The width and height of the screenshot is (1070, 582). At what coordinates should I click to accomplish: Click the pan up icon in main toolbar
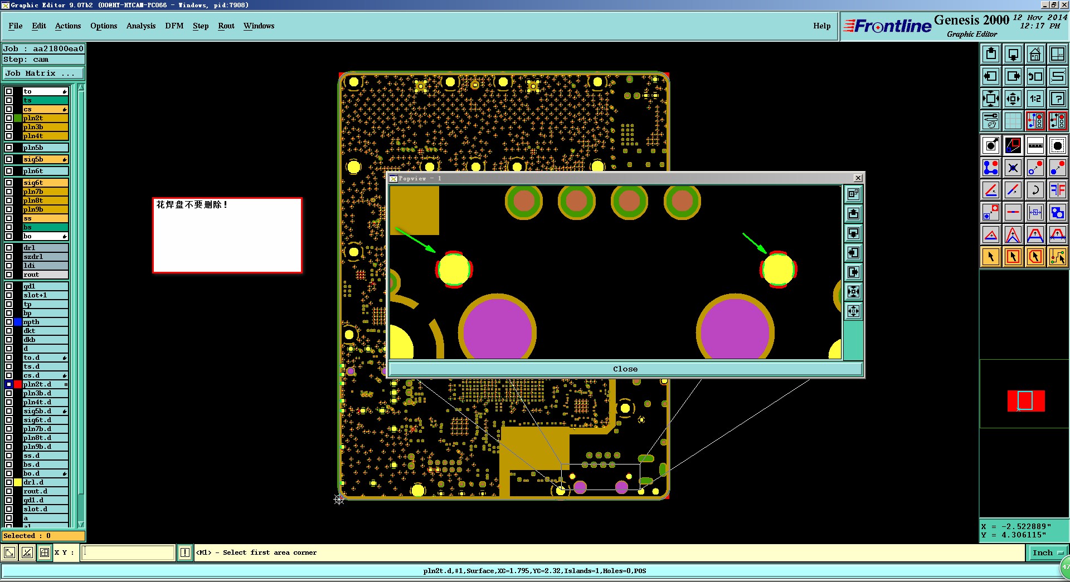(x=991, y=54)
